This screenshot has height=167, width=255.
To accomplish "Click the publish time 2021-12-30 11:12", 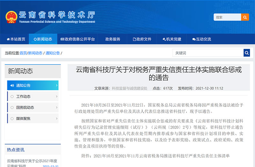I will click(x=209, y=88).
